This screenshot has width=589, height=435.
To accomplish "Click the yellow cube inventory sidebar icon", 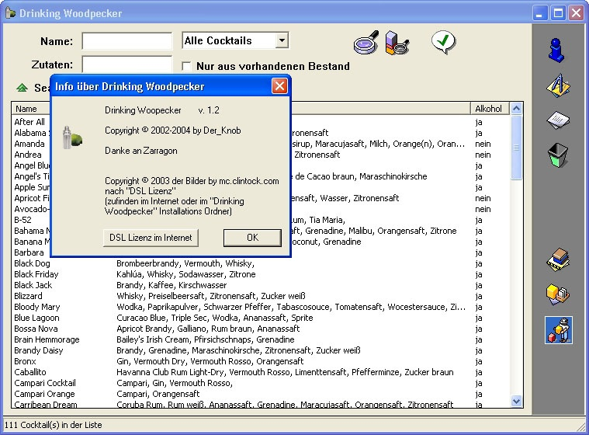I will (x=558, y=294).
